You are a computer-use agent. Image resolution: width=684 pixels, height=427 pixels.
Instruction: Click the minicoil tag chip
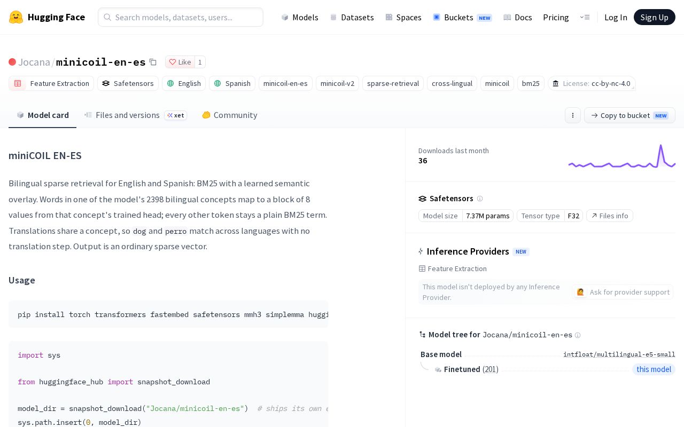tap(497, 83)
